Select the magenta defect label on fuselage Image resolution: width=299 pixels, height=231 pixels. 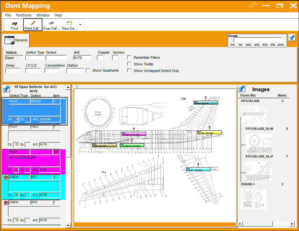pyautogui.click(x=134, y=134)
